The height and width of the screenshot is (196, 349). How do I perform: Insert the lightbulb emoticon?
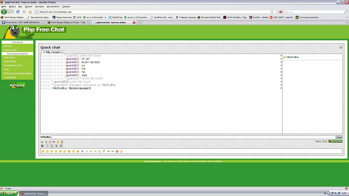pyautogui.click(x=121, y=151)
